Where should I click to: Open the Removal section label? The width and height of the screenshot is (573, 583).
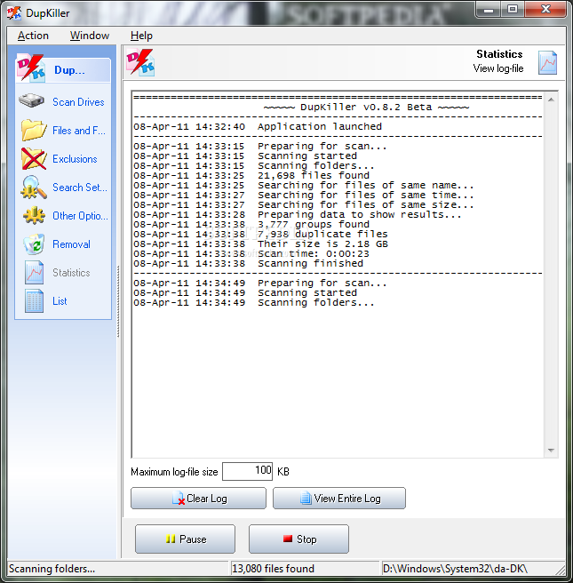point(71,244)
